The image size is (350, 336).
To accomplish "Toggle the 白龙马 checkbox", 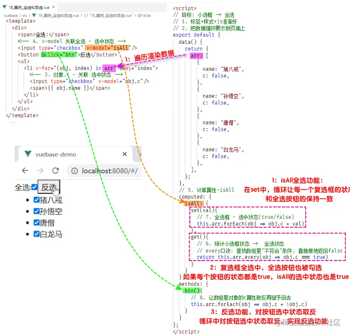I will [x=37, y=234].
